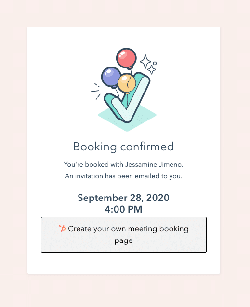Click the Booking confirmed heading
The image size is (250, 307).
(x=123, y=147)
